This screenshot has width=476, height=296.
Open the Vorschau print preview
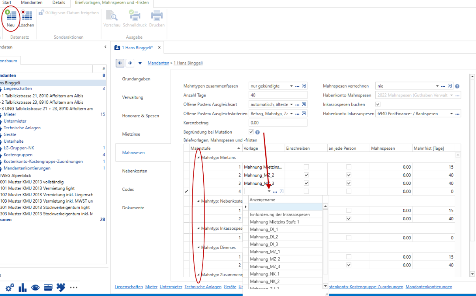[112, 18]
